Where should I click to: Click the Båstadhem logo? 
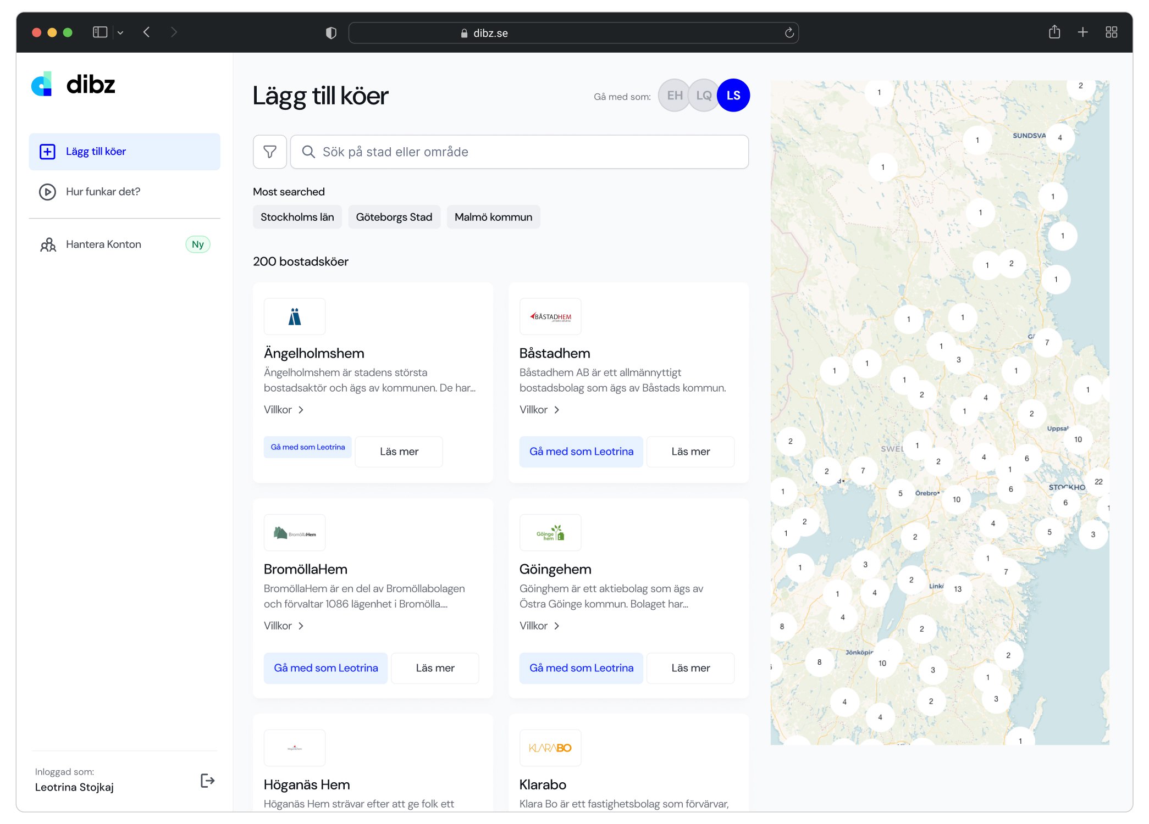pos(550,316)
